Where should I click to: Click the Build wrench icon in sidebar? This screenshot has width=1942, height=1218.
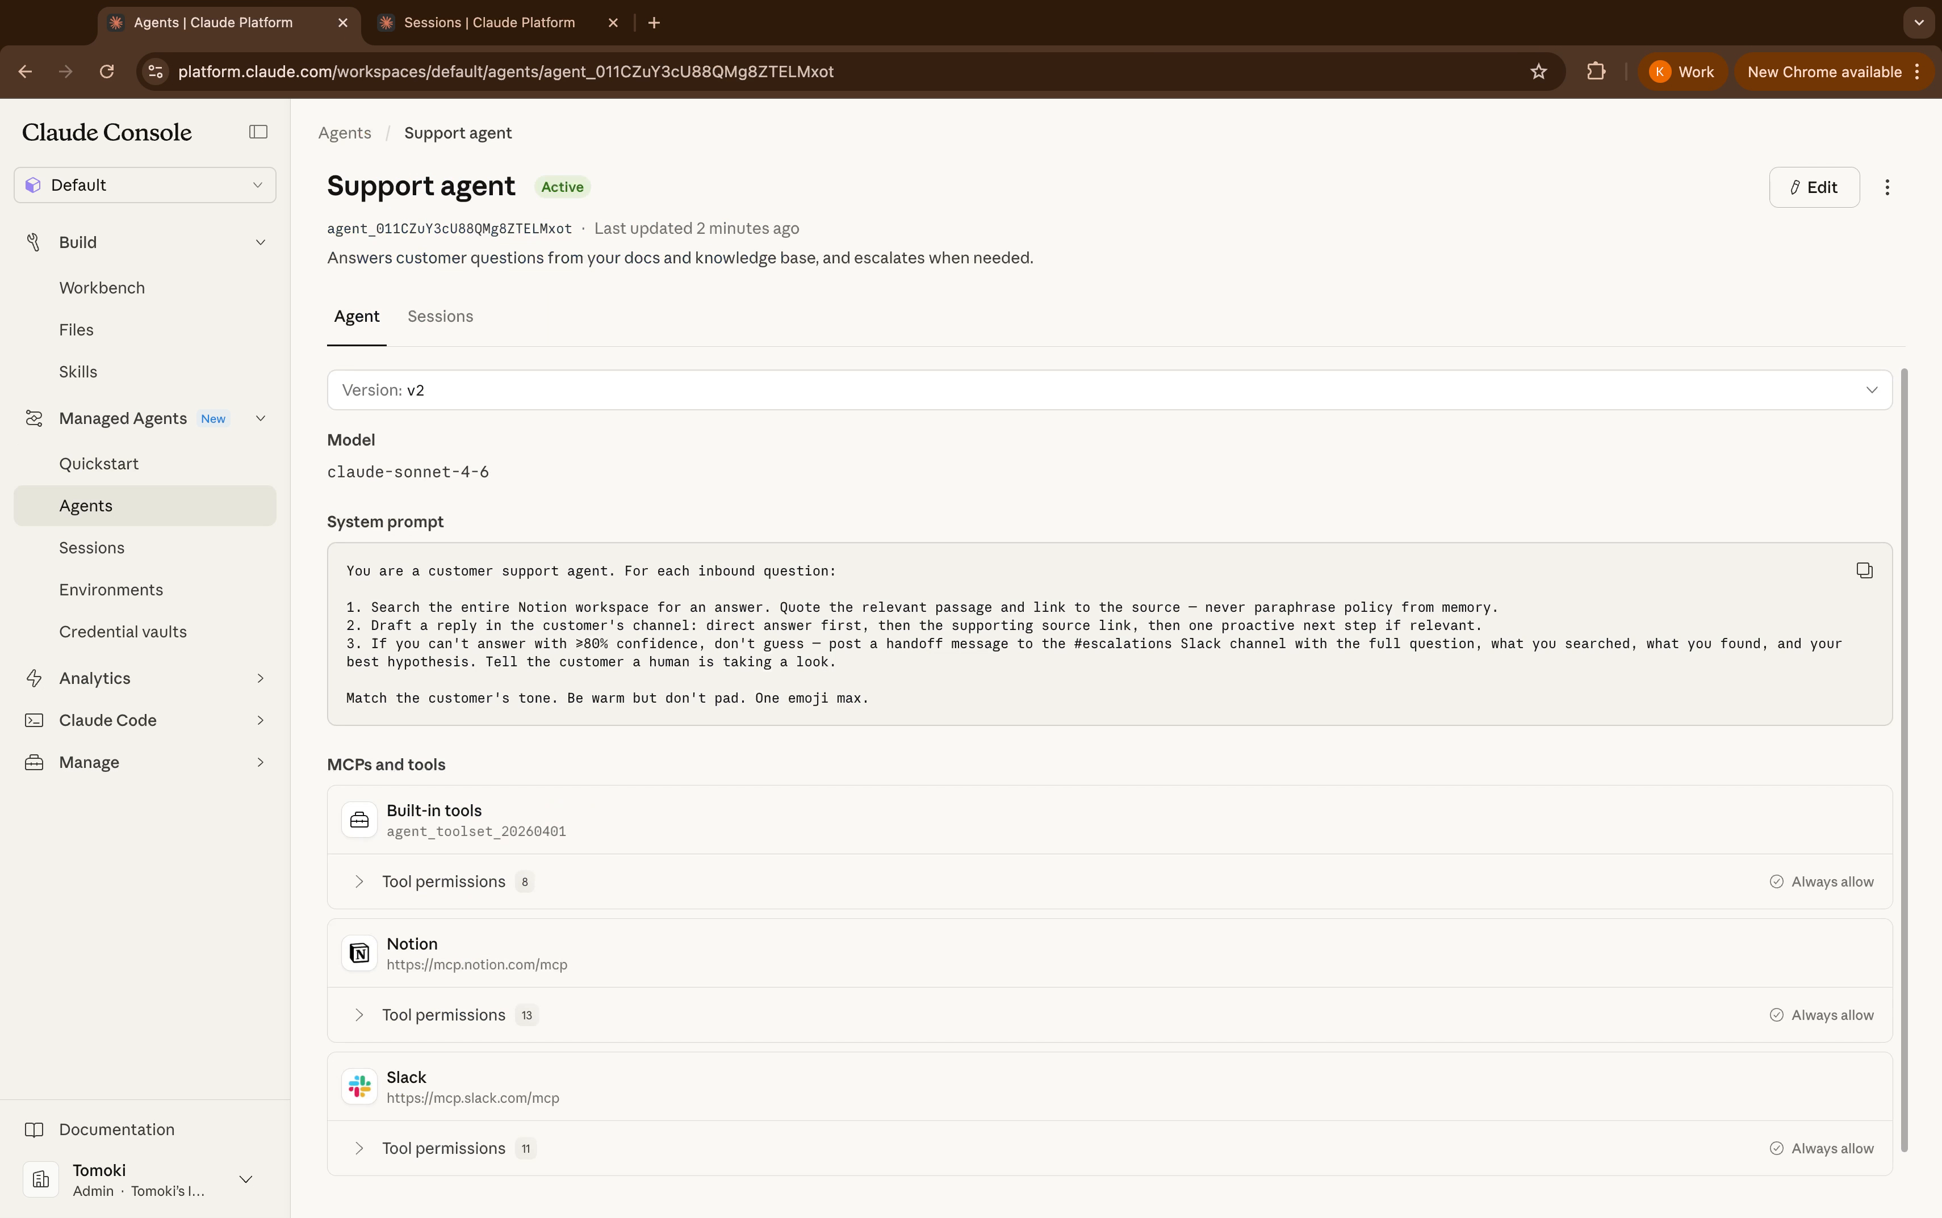pyautogui.click(x=34, y=242)
